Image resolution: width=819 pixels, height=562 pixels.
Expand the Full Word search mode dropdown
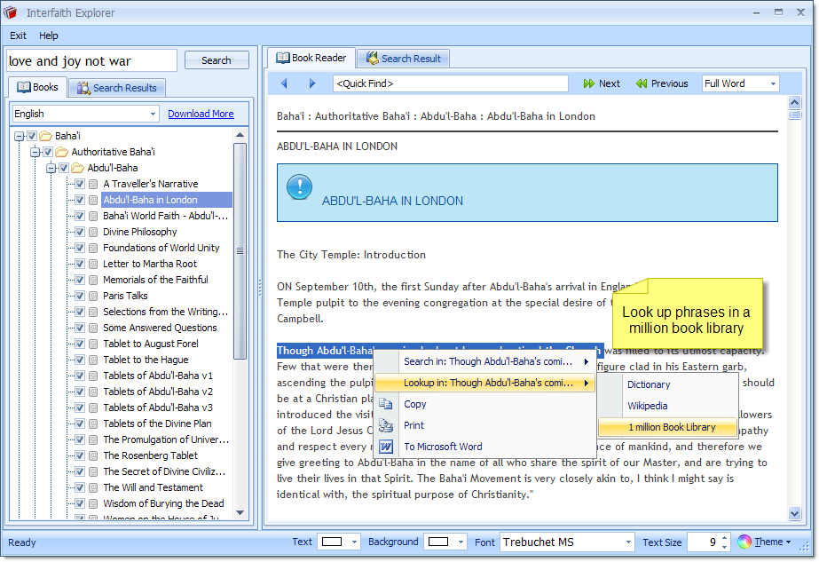click(773, 83)
